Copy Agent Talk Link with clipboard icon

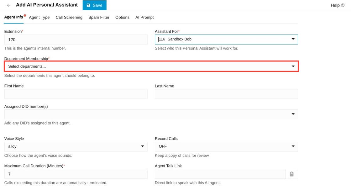point(291,174)
